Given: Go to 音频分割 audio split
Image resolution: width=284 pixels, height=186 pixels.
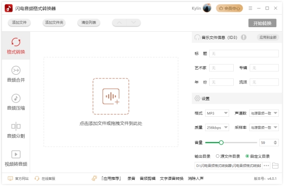Looking at the screenshot, I should (16, 130).
